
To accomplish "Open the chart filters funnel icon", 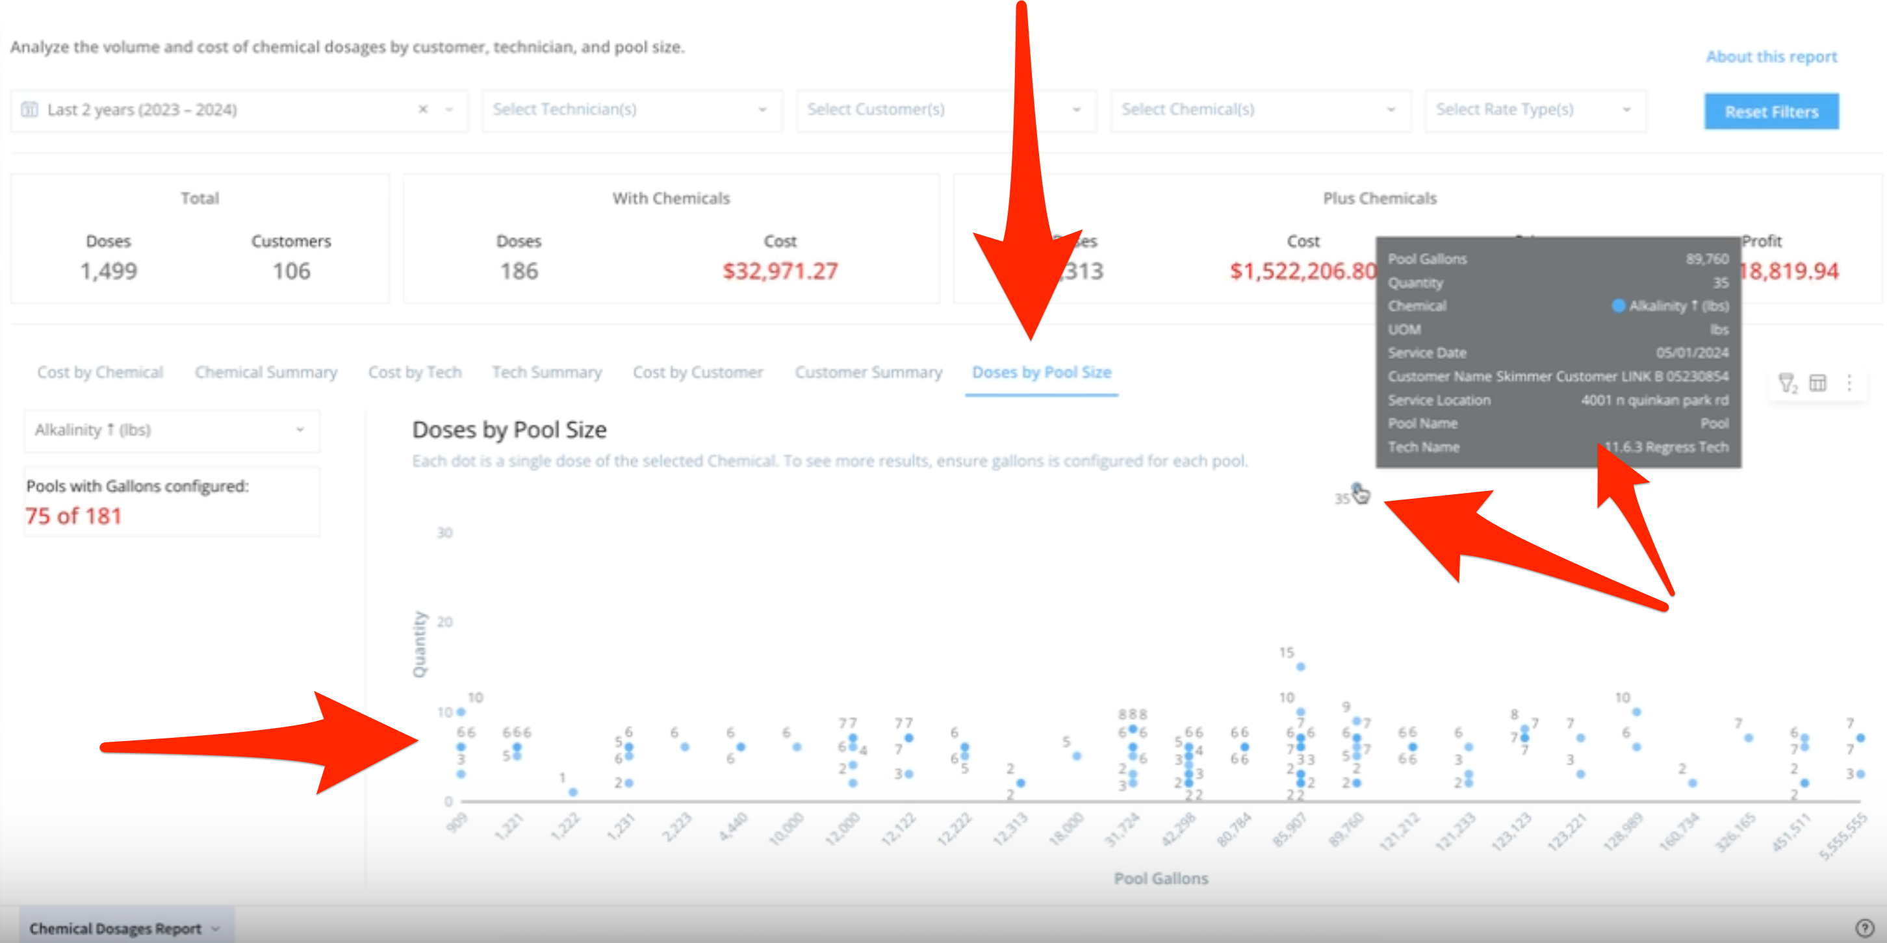I will 1787,383.
